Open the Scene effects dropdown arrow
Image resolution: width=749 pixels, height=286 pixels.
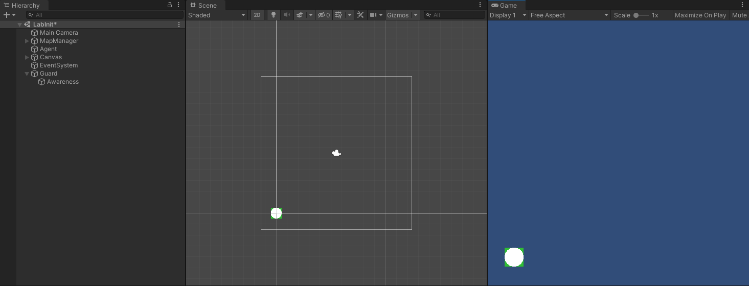(311, 15)
